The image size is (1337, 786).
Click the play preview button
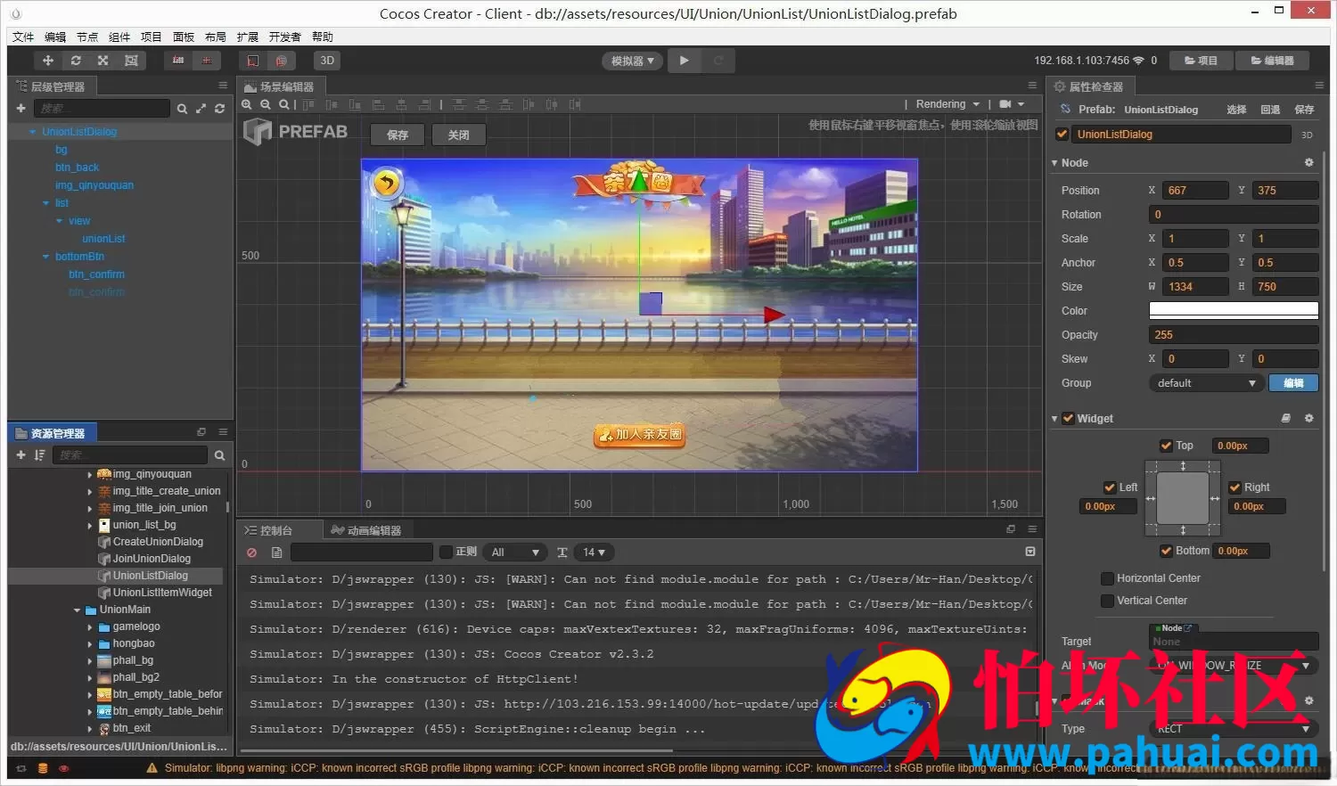pos(684,61)
